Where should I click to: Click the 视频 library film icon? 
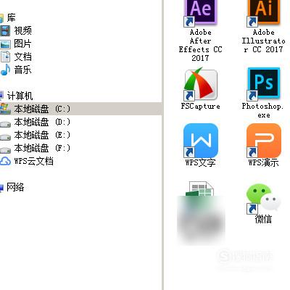point(5,30)
